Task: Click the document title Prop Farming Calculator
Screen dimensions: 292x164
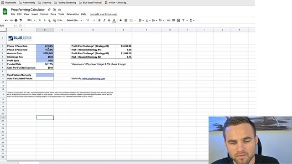Action: (28, 10)
